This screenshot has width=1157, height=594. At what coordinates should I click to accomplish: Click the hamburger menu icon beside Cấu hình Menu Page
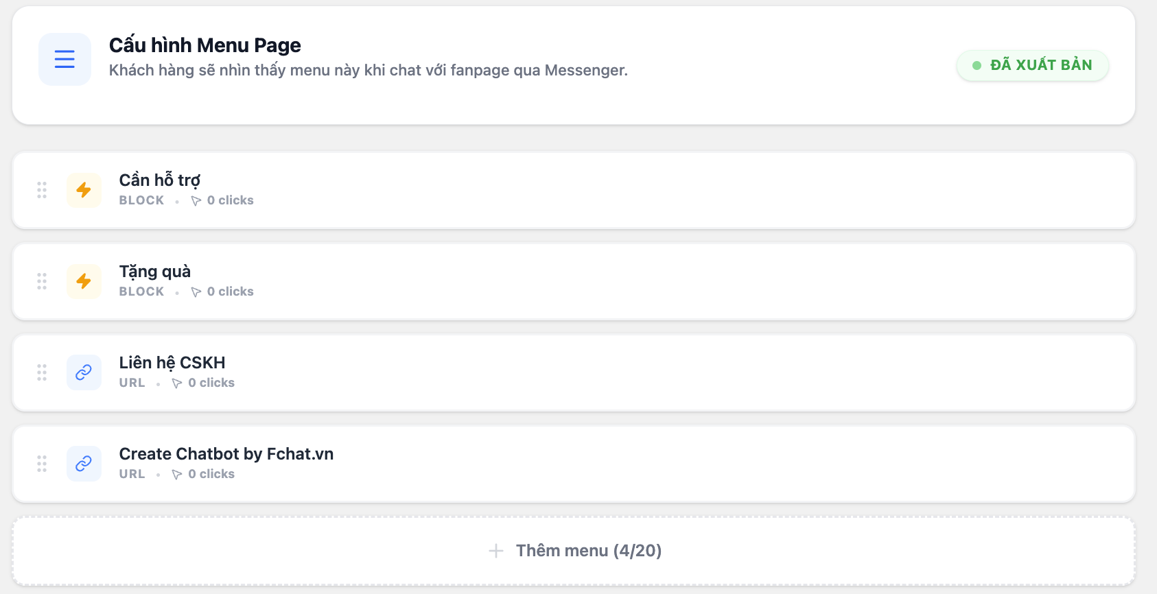coord(64,59)
